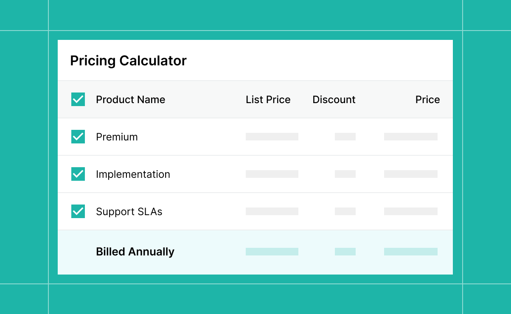
Task: Click the Product Name column header
Action: click(x=130, y=100)
